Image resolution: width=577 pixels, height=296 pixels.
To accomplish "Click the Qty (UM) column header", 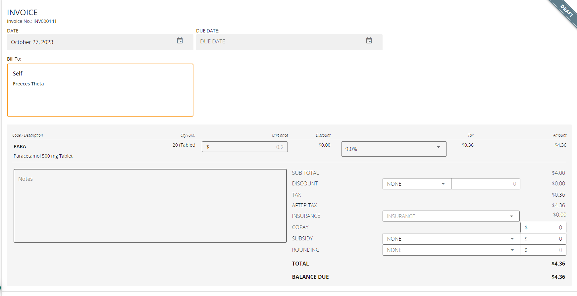I will click(188, 135).
